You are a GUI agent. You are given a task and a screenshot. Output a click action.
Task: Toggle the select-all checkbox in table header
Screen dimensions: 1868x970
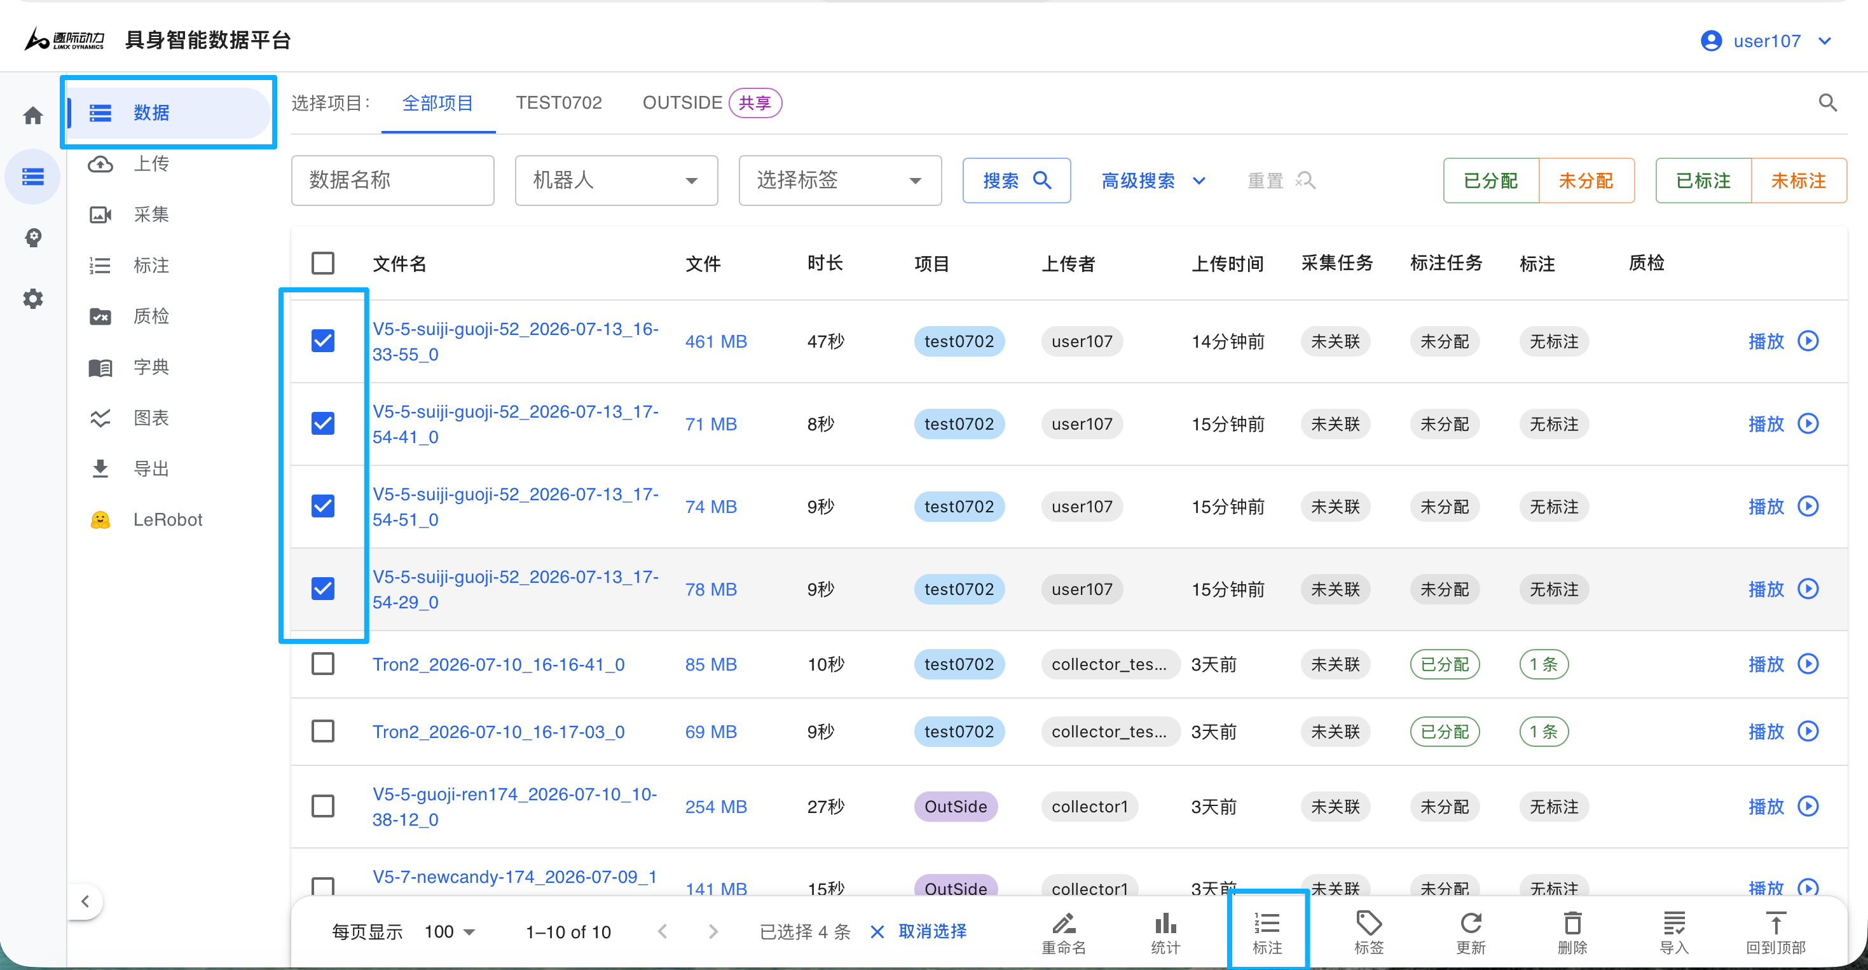(323, 263)
